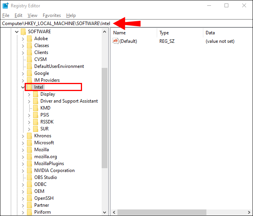Select the NVIDIA Corporation key label
This screenshot has height=216, width=253.
tap(55, 170)
